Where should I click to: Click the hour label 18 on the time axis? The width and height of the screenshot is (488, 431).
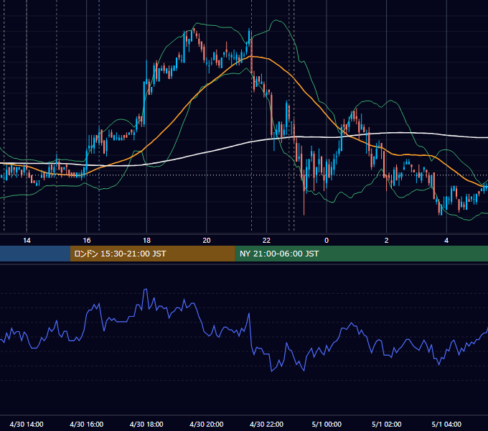coord(146,241)
